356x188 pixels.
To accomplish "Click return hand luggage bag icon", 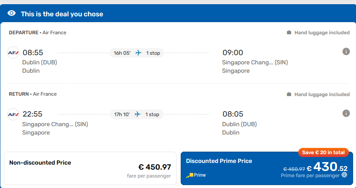I will click(289, 94).
